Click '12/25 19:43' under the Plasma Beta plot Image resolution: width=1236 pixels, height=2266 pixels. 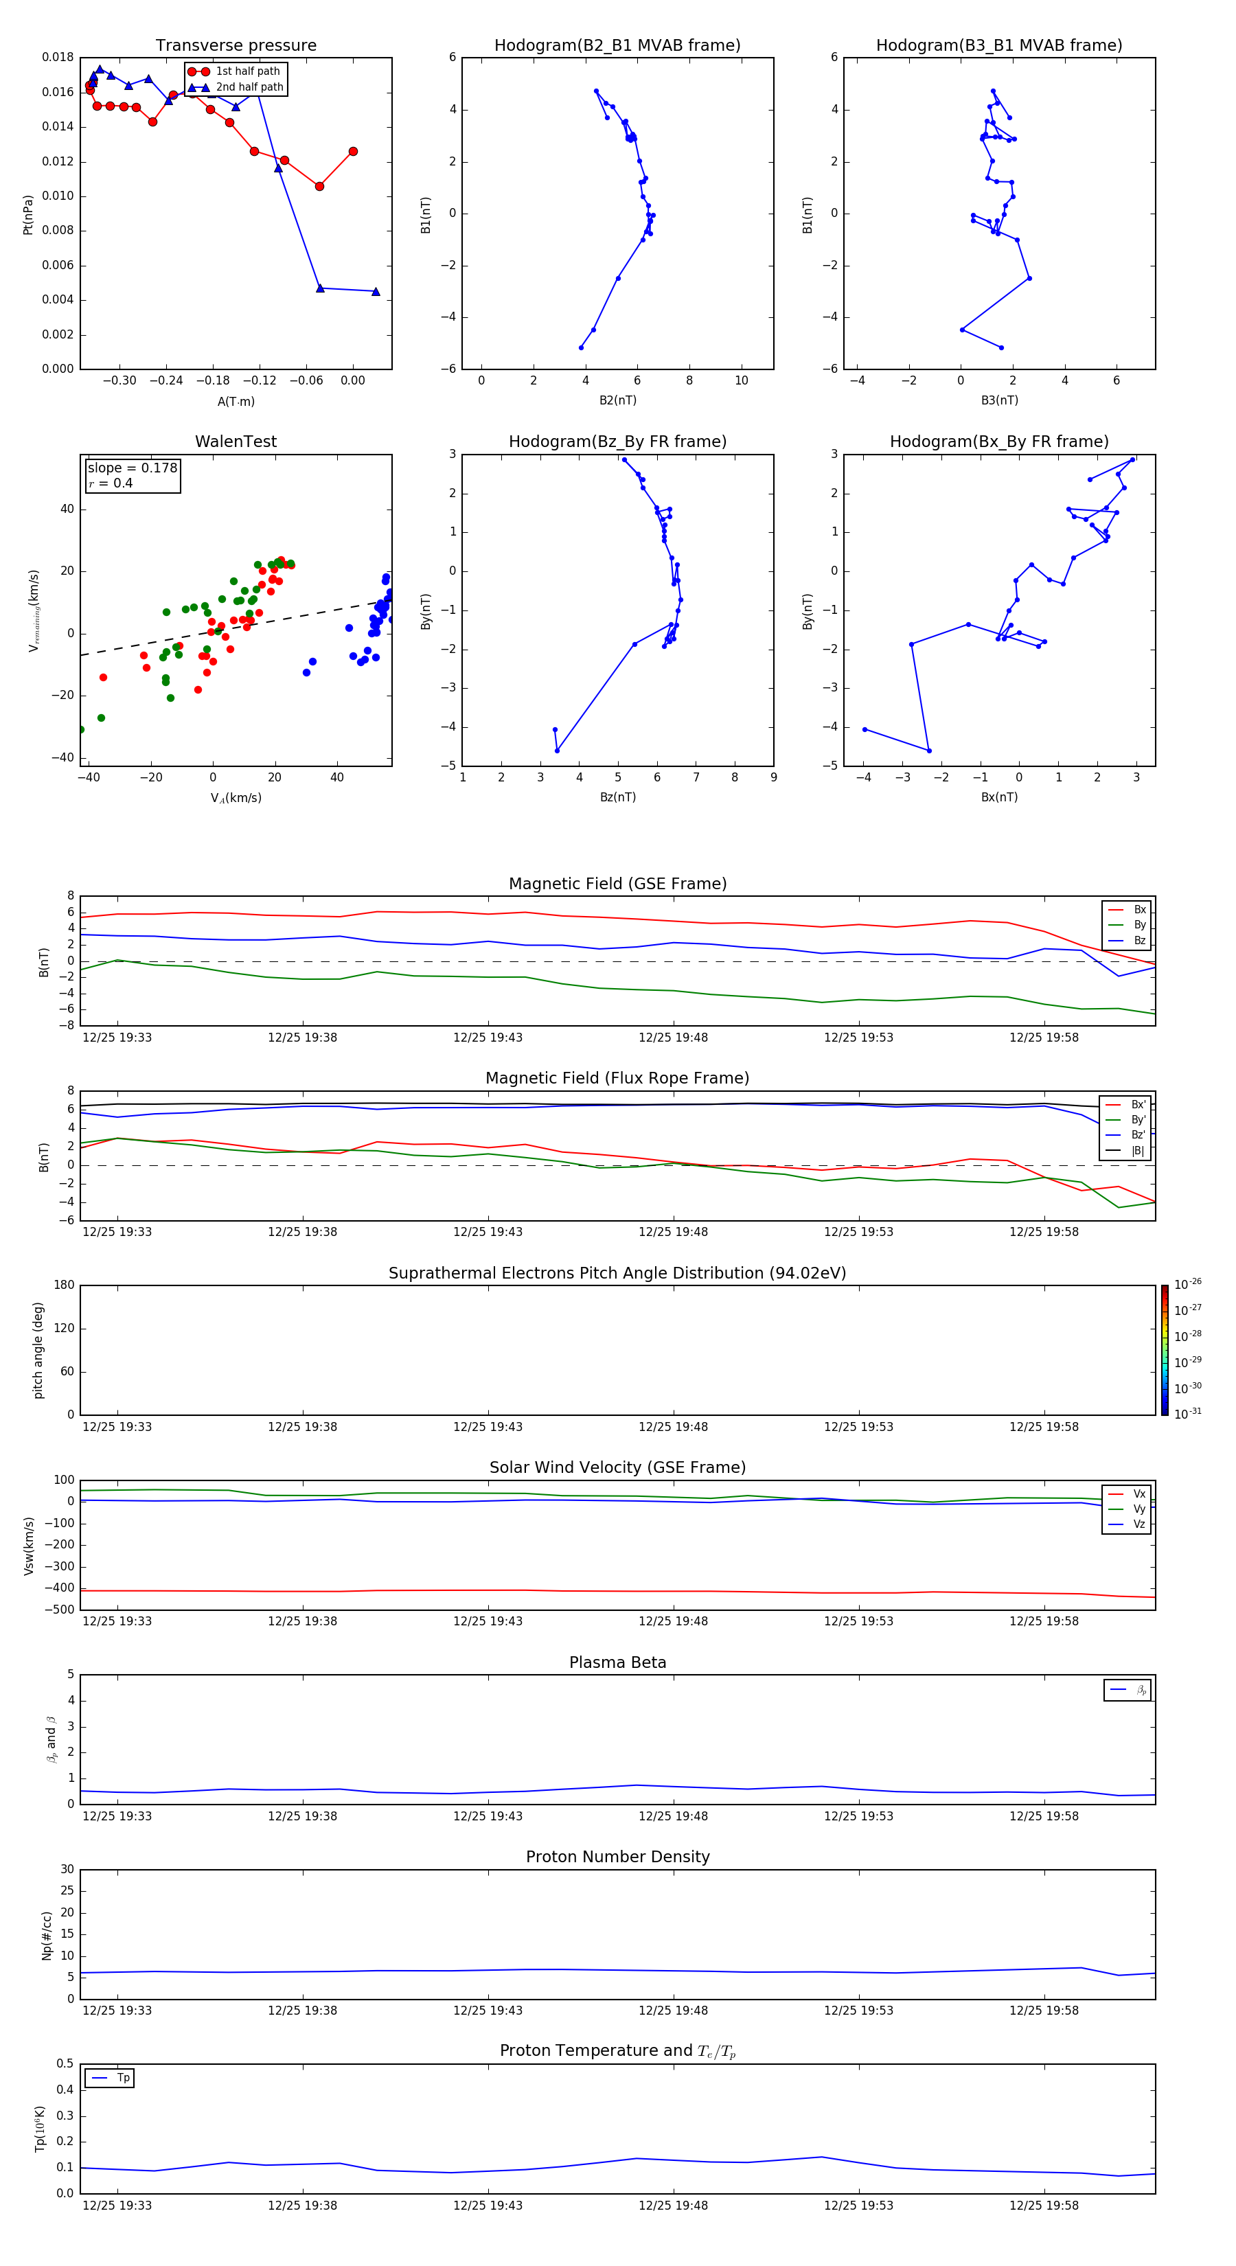coord(488,1816)
